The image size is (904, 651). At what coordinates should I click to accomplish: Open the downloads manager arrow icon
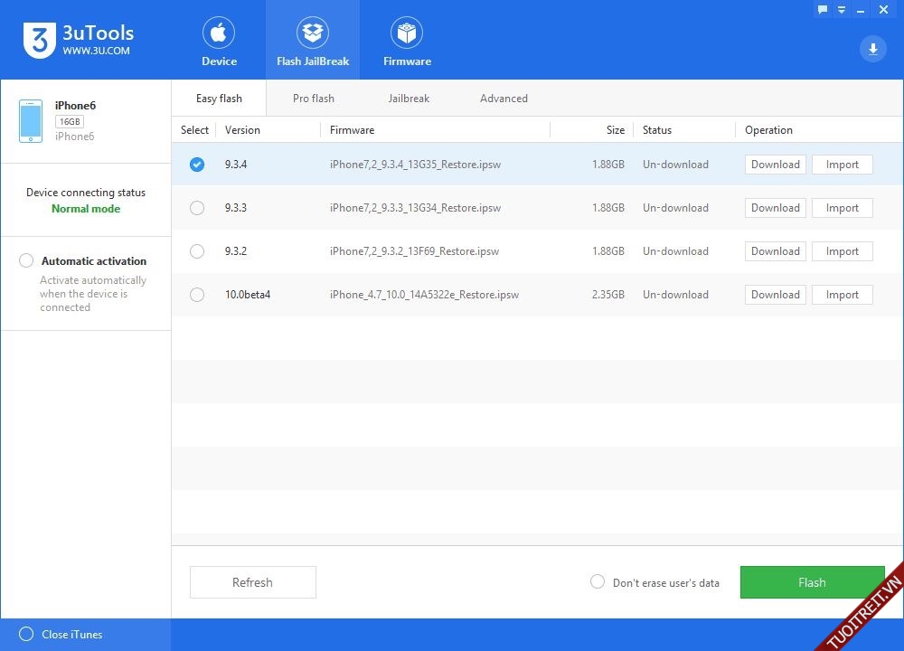(872, 49)
